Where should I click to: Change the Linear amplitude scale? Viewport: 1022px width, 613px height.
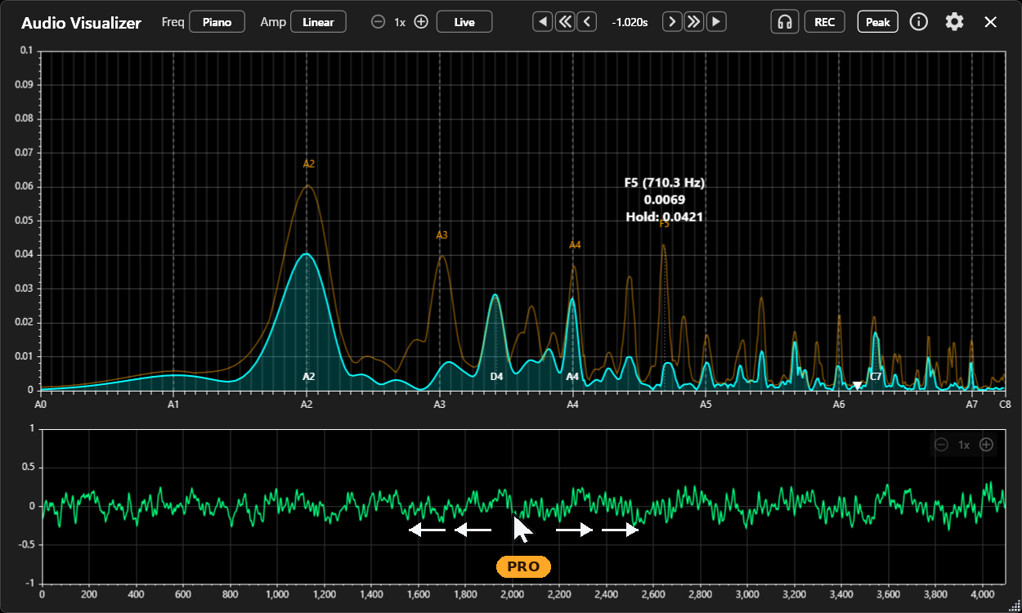click(x=318, y=22)
